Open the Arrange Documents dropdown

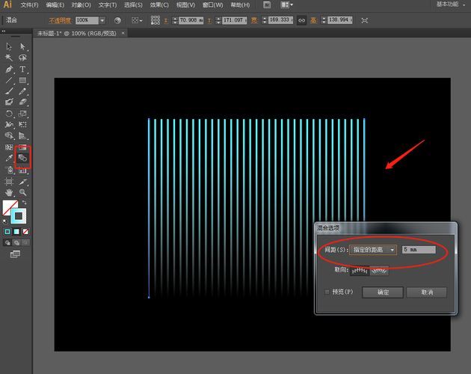286,4
